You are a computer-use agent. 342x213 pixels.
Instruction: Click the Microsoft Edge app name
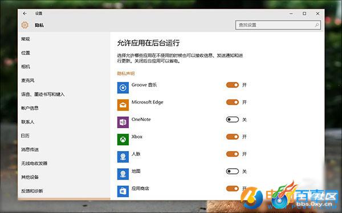[x=148, y=102]
